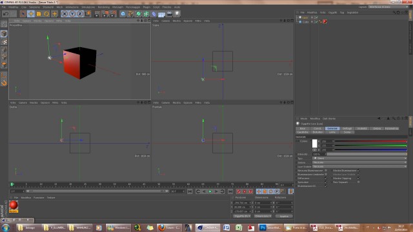Enable Illuminazione Ambiente checkbox

(326, 175)
